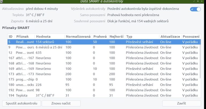
Task: Select attribute row 169
Action: 104,69
